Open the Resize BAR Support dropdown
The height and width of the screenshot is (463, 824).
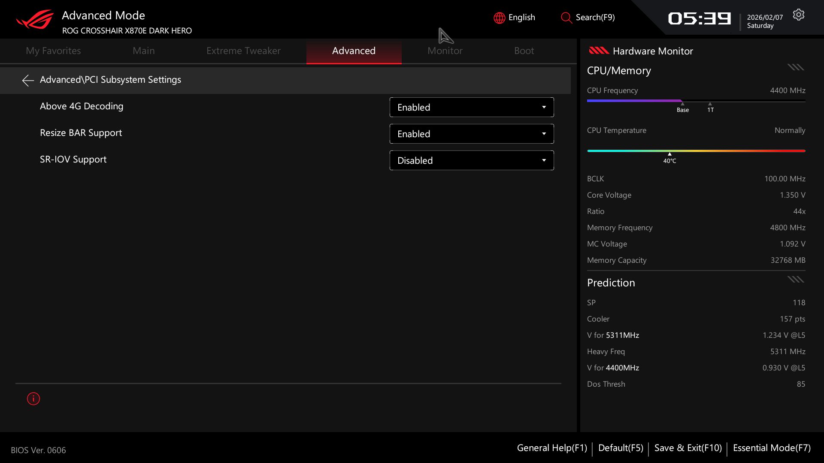[471, 134]
